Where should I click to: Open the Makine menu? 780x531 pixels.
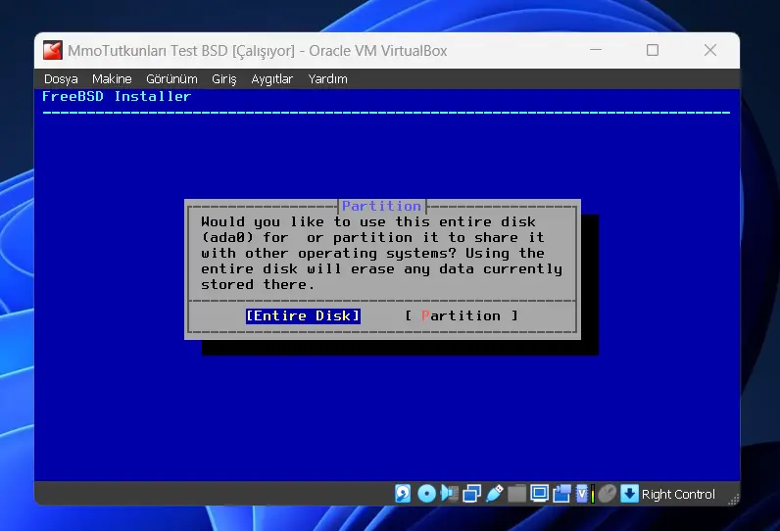pos(112,79)
